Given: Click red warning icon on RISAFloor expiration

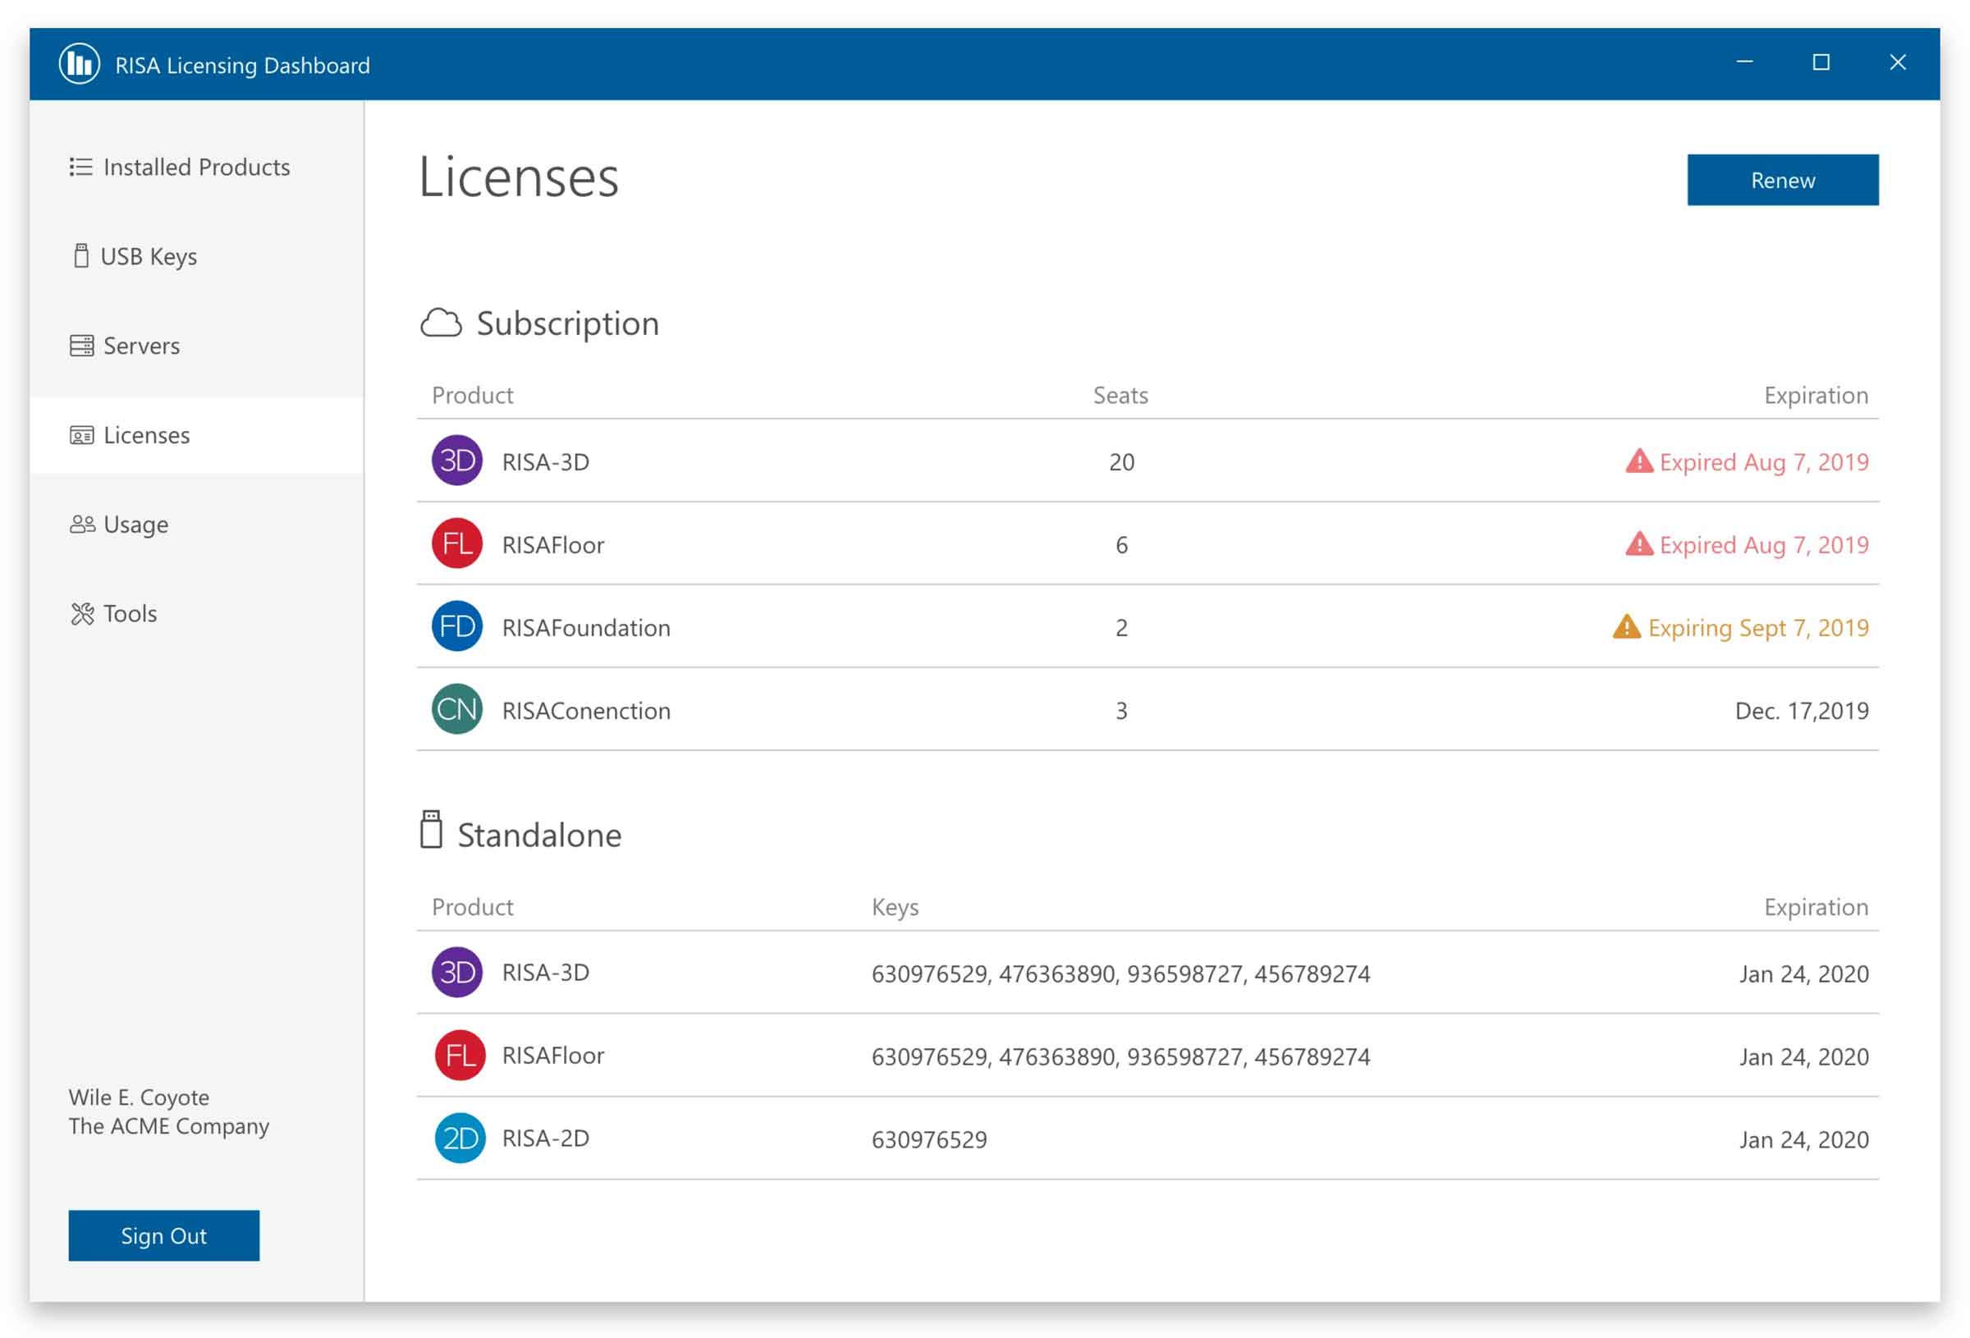Looking at the screenshot, I should (1639, 544).
